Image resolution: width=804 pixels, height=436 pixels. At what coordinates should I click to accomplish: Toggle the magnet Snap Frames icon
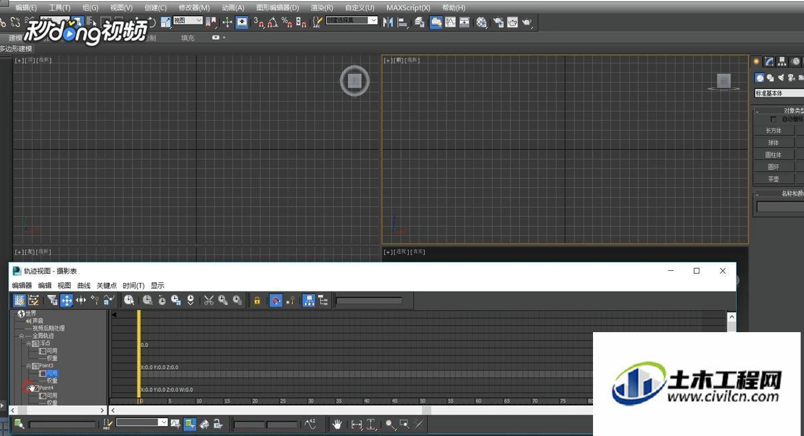coord(276,300)
